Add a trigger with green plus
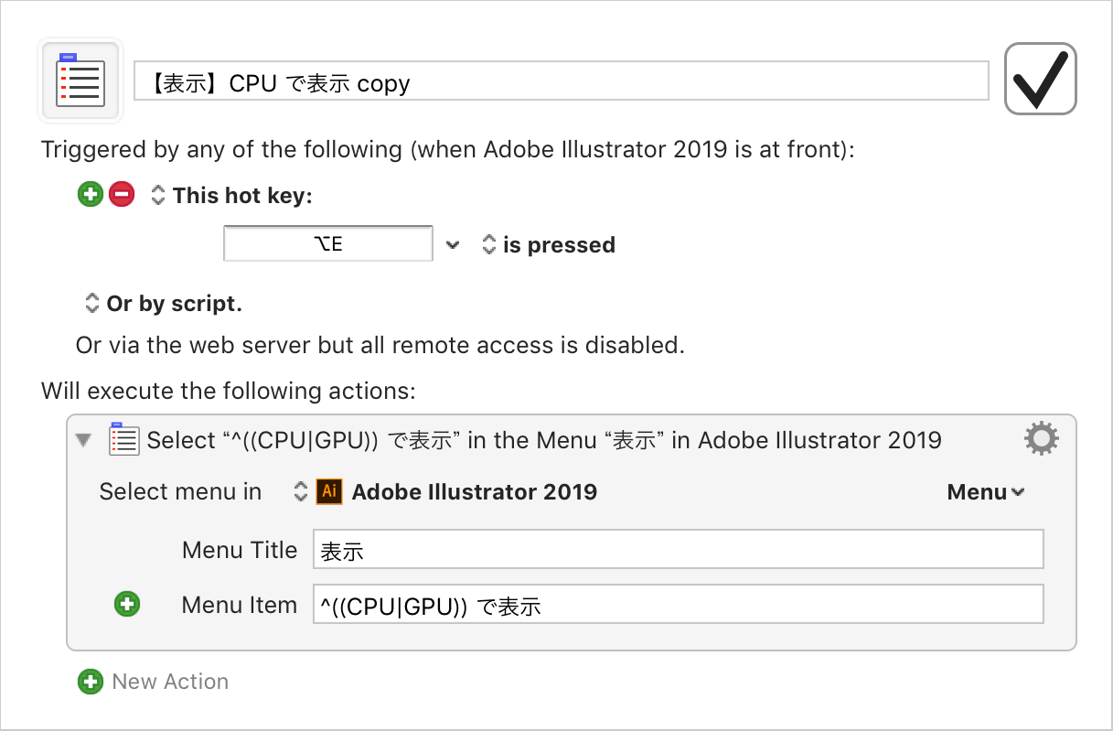The width and height of the screenshot is (1113, 731). pyautogui.click(x=90, y=194)
